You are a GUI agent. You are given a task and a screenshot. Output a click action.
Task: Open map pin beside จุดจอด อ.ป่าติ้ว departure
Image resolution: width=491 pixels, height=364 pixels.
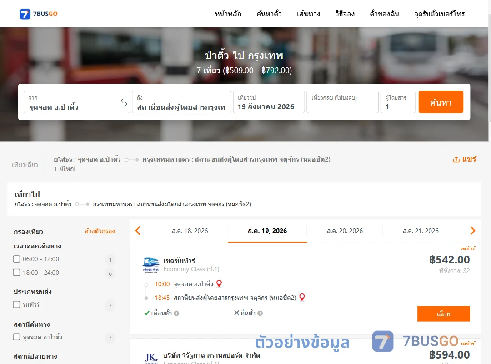219,284
